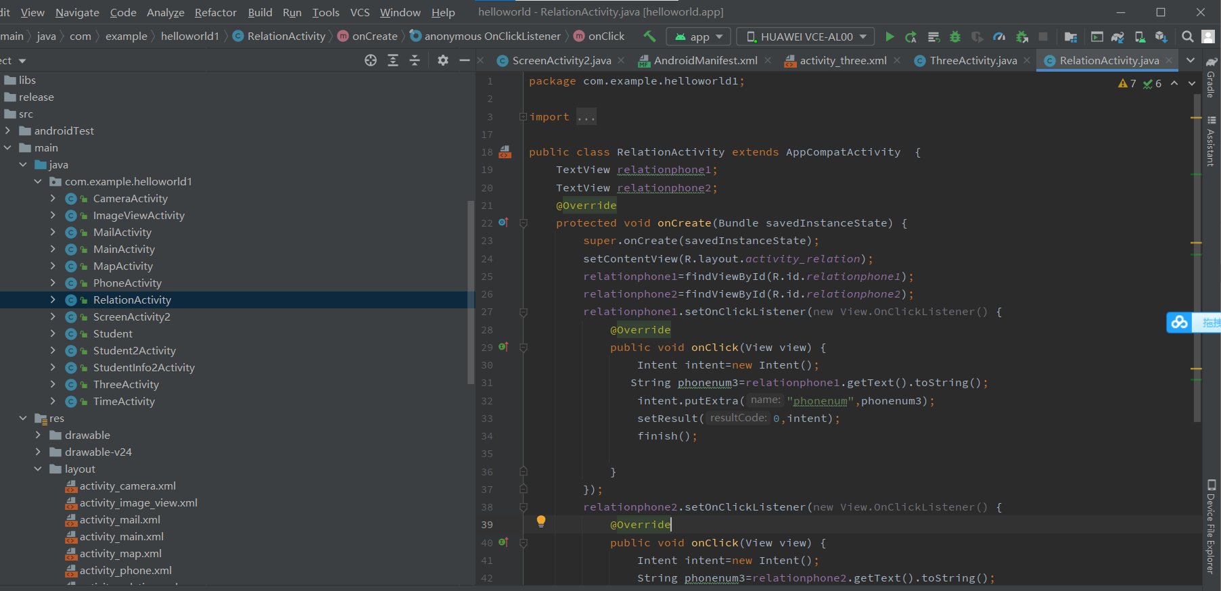Image resolution: width=1221 pixels, height=591 pixels.
Task: Switch to the activity_three.xml tab
Action: click(843, 60)
